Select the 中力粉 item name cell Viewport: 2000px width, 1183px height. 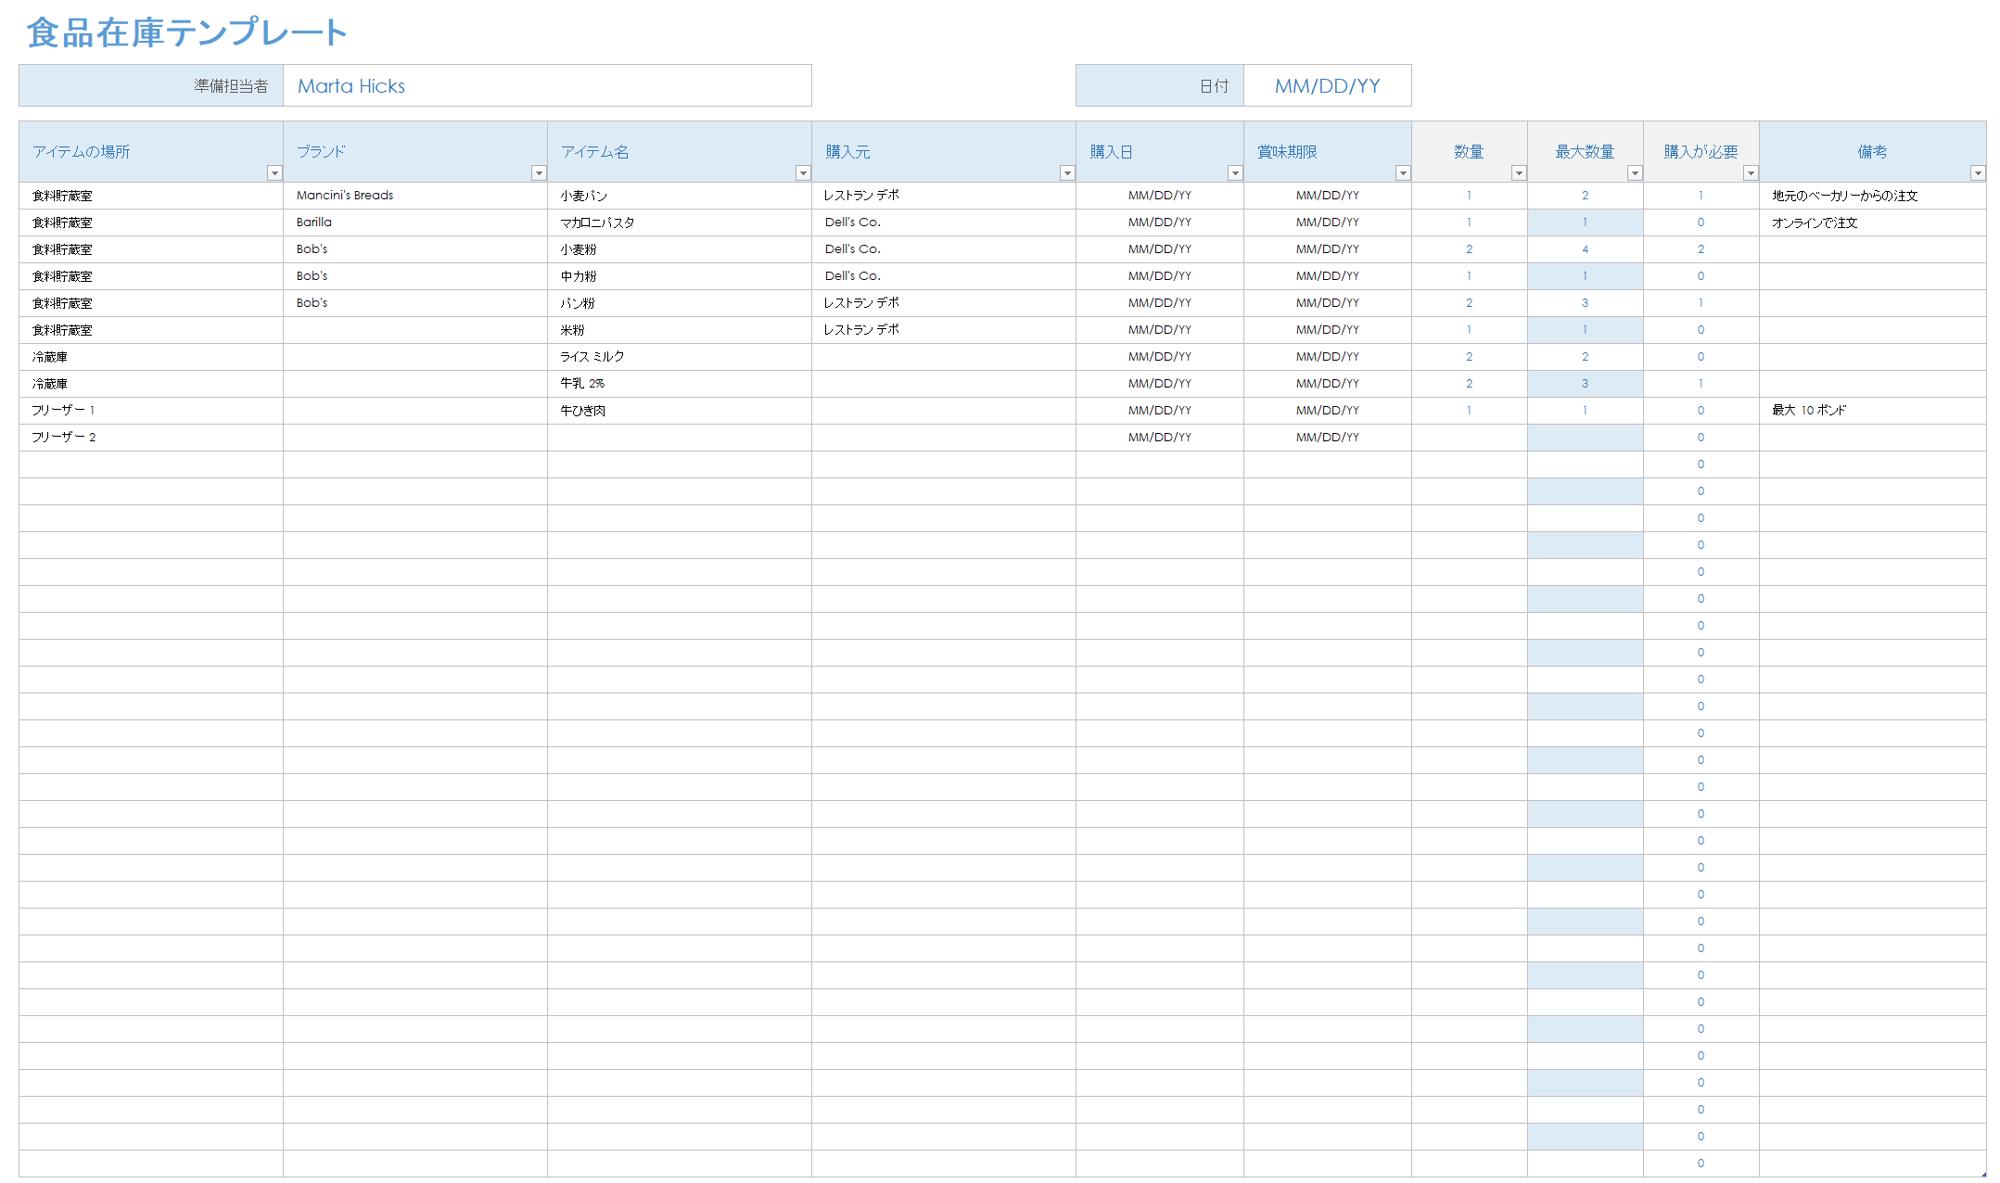click(x=680, y=276)
